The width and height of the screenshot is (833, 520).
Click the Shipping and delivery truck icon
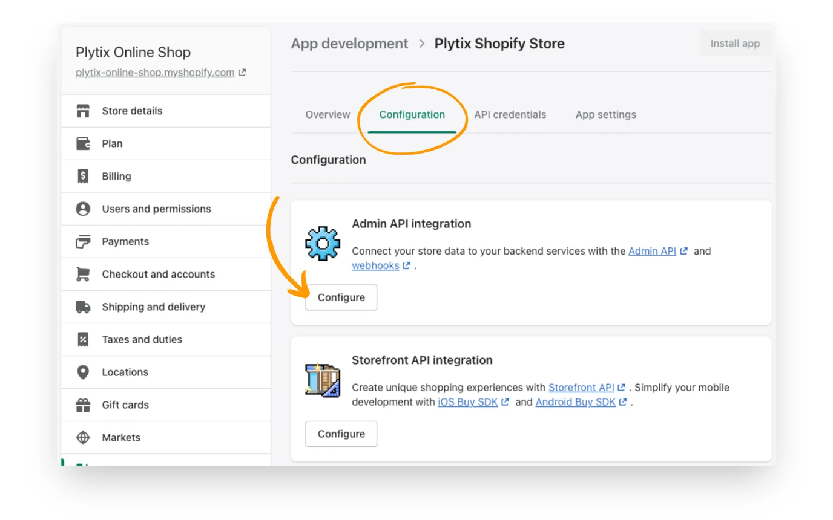(85, 307)
